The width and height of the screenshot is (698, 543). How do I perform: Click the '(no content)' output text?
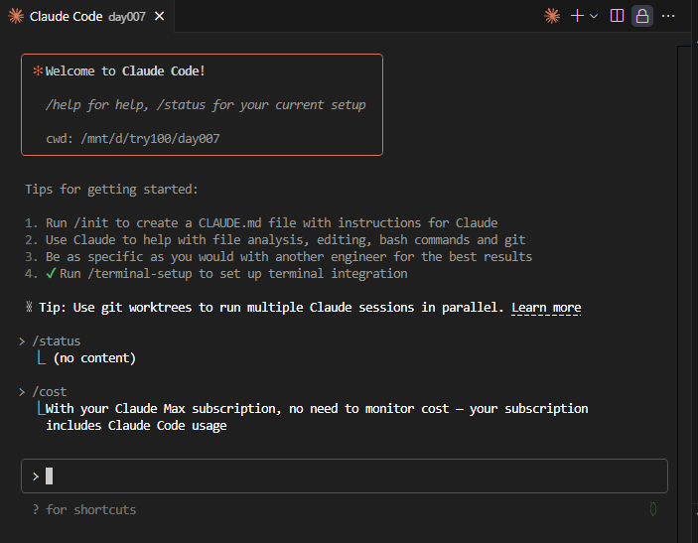tap(94, 358)
